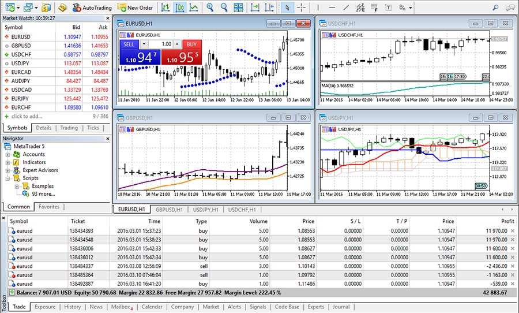Screen dimensions: 519x313
Task: Open the Toolbox History tab
Action: (73, 307)
